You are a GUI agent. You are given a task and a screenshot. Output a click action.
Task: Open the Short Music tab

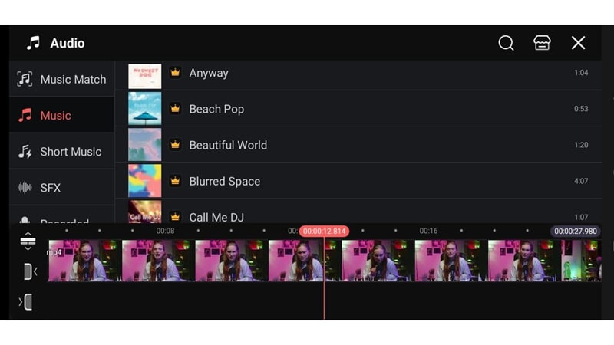62,151
